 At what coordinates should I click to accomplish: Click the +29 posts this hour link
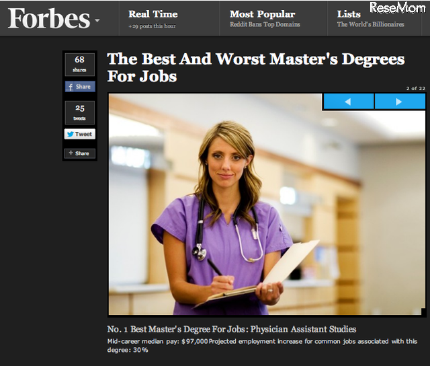tap(152, 26)
